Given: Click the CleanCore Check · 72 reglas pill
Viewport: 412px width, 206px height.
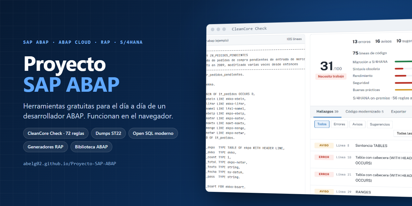Looking at the screenshot, I should click(x=56, y=133).
